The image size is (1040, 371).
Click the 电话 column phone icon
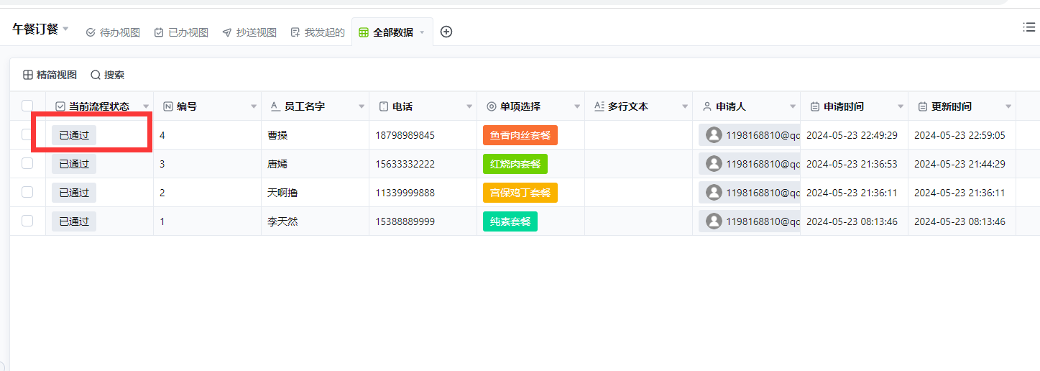pos(384,106)
